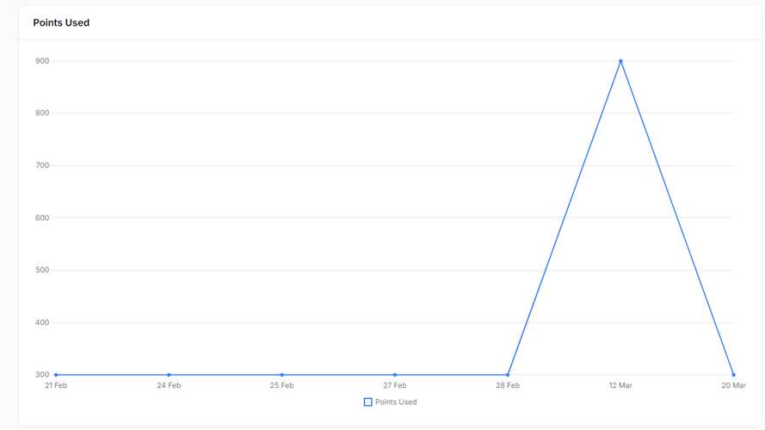Click the Points Used card heading
The height and width of the screenshot is (430, 765).
(x=61, y=23)
